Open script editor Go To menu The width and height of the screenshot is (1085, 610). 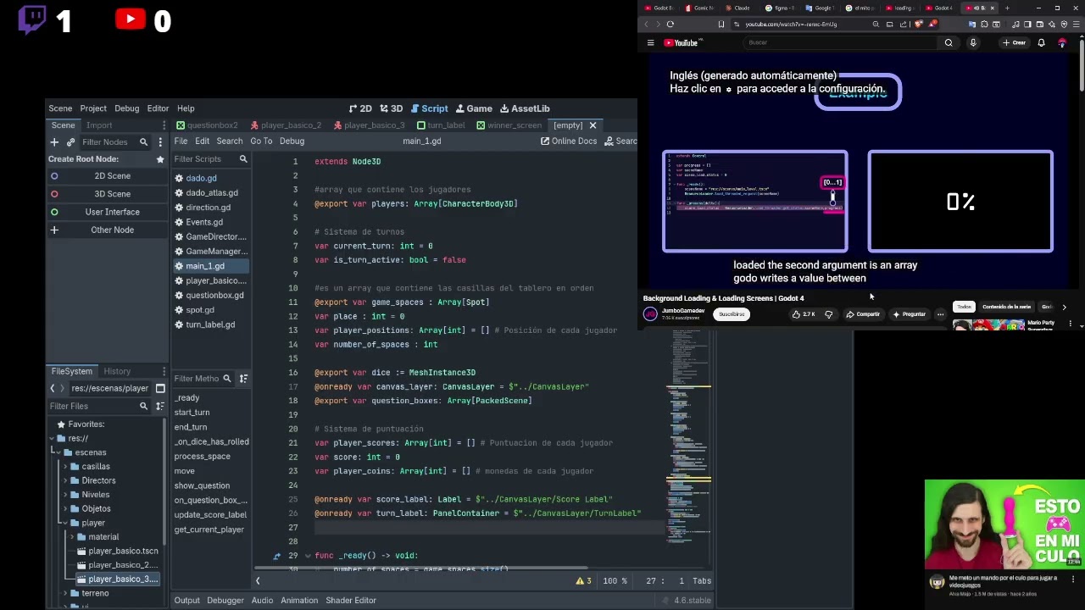[x=261, y=141]
